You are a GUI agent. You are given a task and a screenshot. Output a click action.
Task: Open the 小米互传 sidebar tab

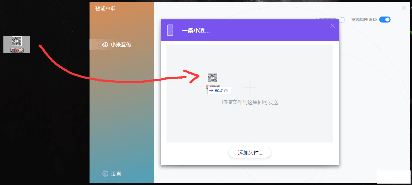[x=122, y=45]
